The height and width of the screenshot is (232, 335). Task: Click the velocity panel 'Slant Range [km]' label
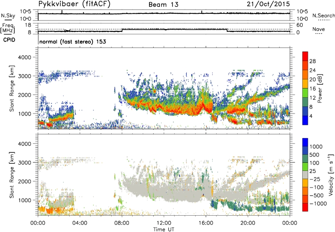(12, 175)
